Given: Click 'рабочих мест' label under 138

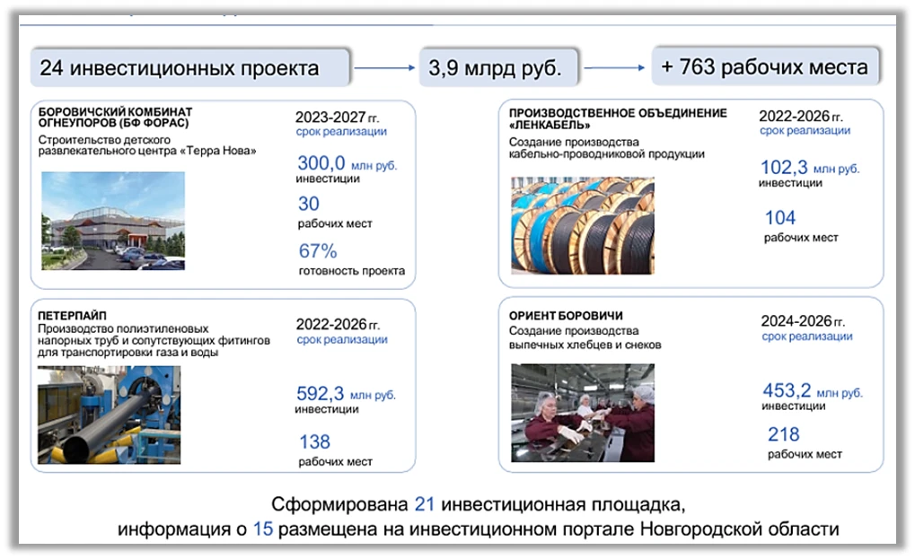Looking at the screenshot, I should [335, 462].
